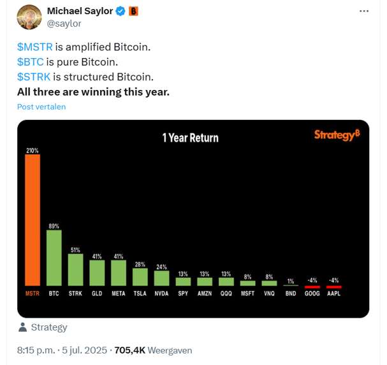The image size is (387, 365).
Task: Click the $BTC cashtag link
Action: tap(31, 62)
